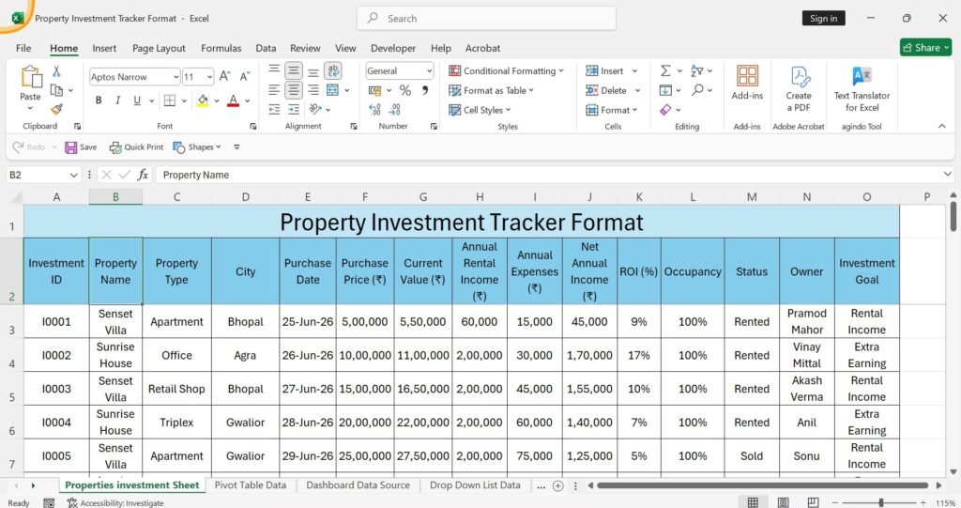The height and width of the screenshot is (508, 961).
Task: Switch to Normal view
Action: click(x=754, y=503)
